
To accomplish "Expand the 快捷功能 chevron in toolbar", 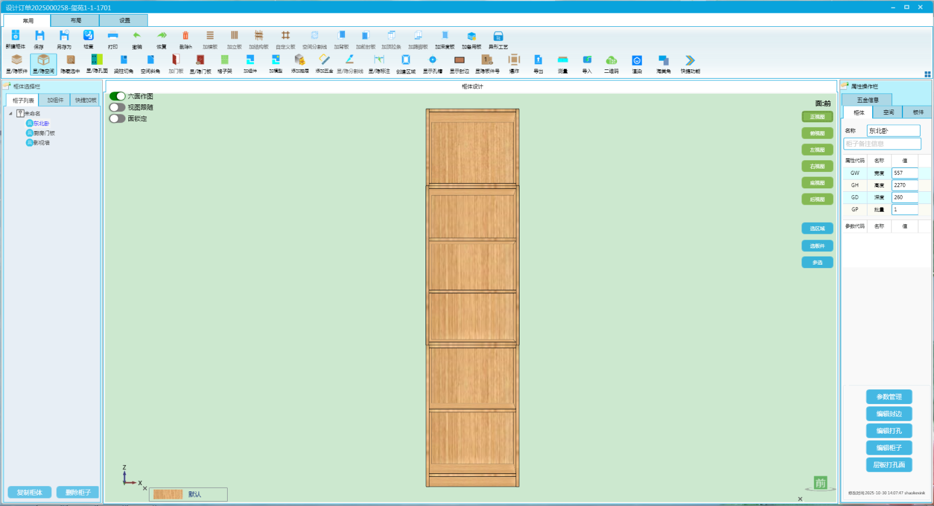I will pos(690,61).
